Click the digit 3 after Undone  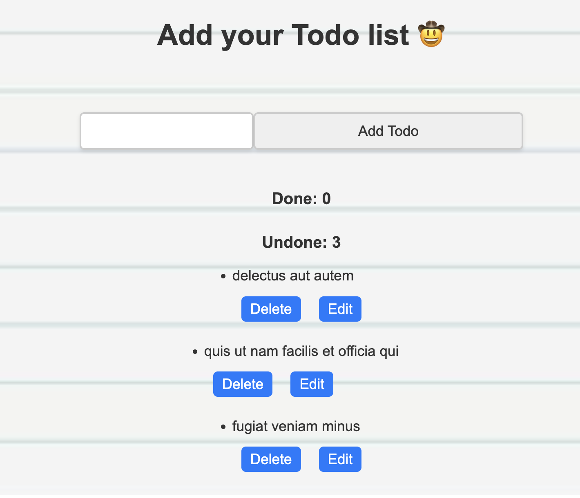pyautogui.click(x=336, y=242)
